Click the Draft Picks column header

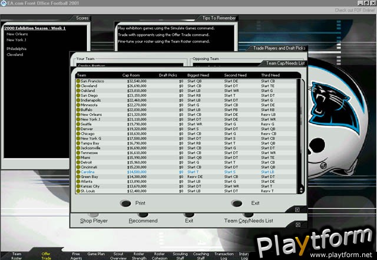point(168,75)
